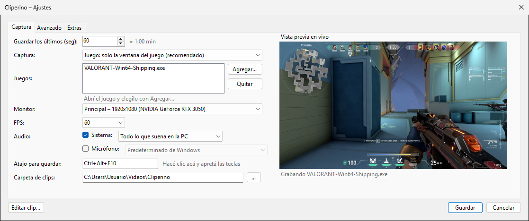Open the Extras tab

tap(74, 28)
